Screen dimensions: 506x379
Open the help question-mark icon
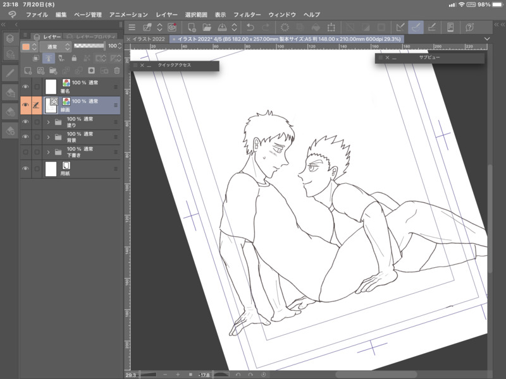[469, 27]
